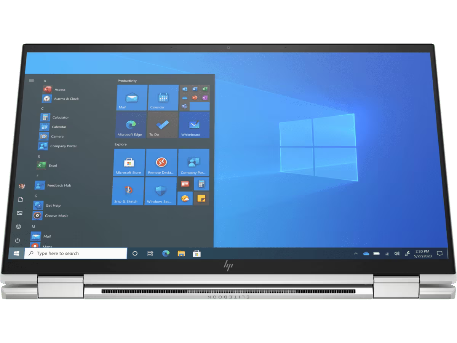Open the Calendar tile in Productivity group
The width and height of the screenshot is (457, 343).
point(163,97)
